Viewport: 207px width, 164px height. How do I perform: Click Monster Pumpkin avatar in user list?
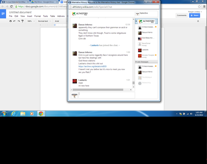click(x=140, y=56)
